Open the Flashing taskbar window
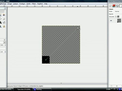This screenshot has width=122, height=91. coord(42,89)
